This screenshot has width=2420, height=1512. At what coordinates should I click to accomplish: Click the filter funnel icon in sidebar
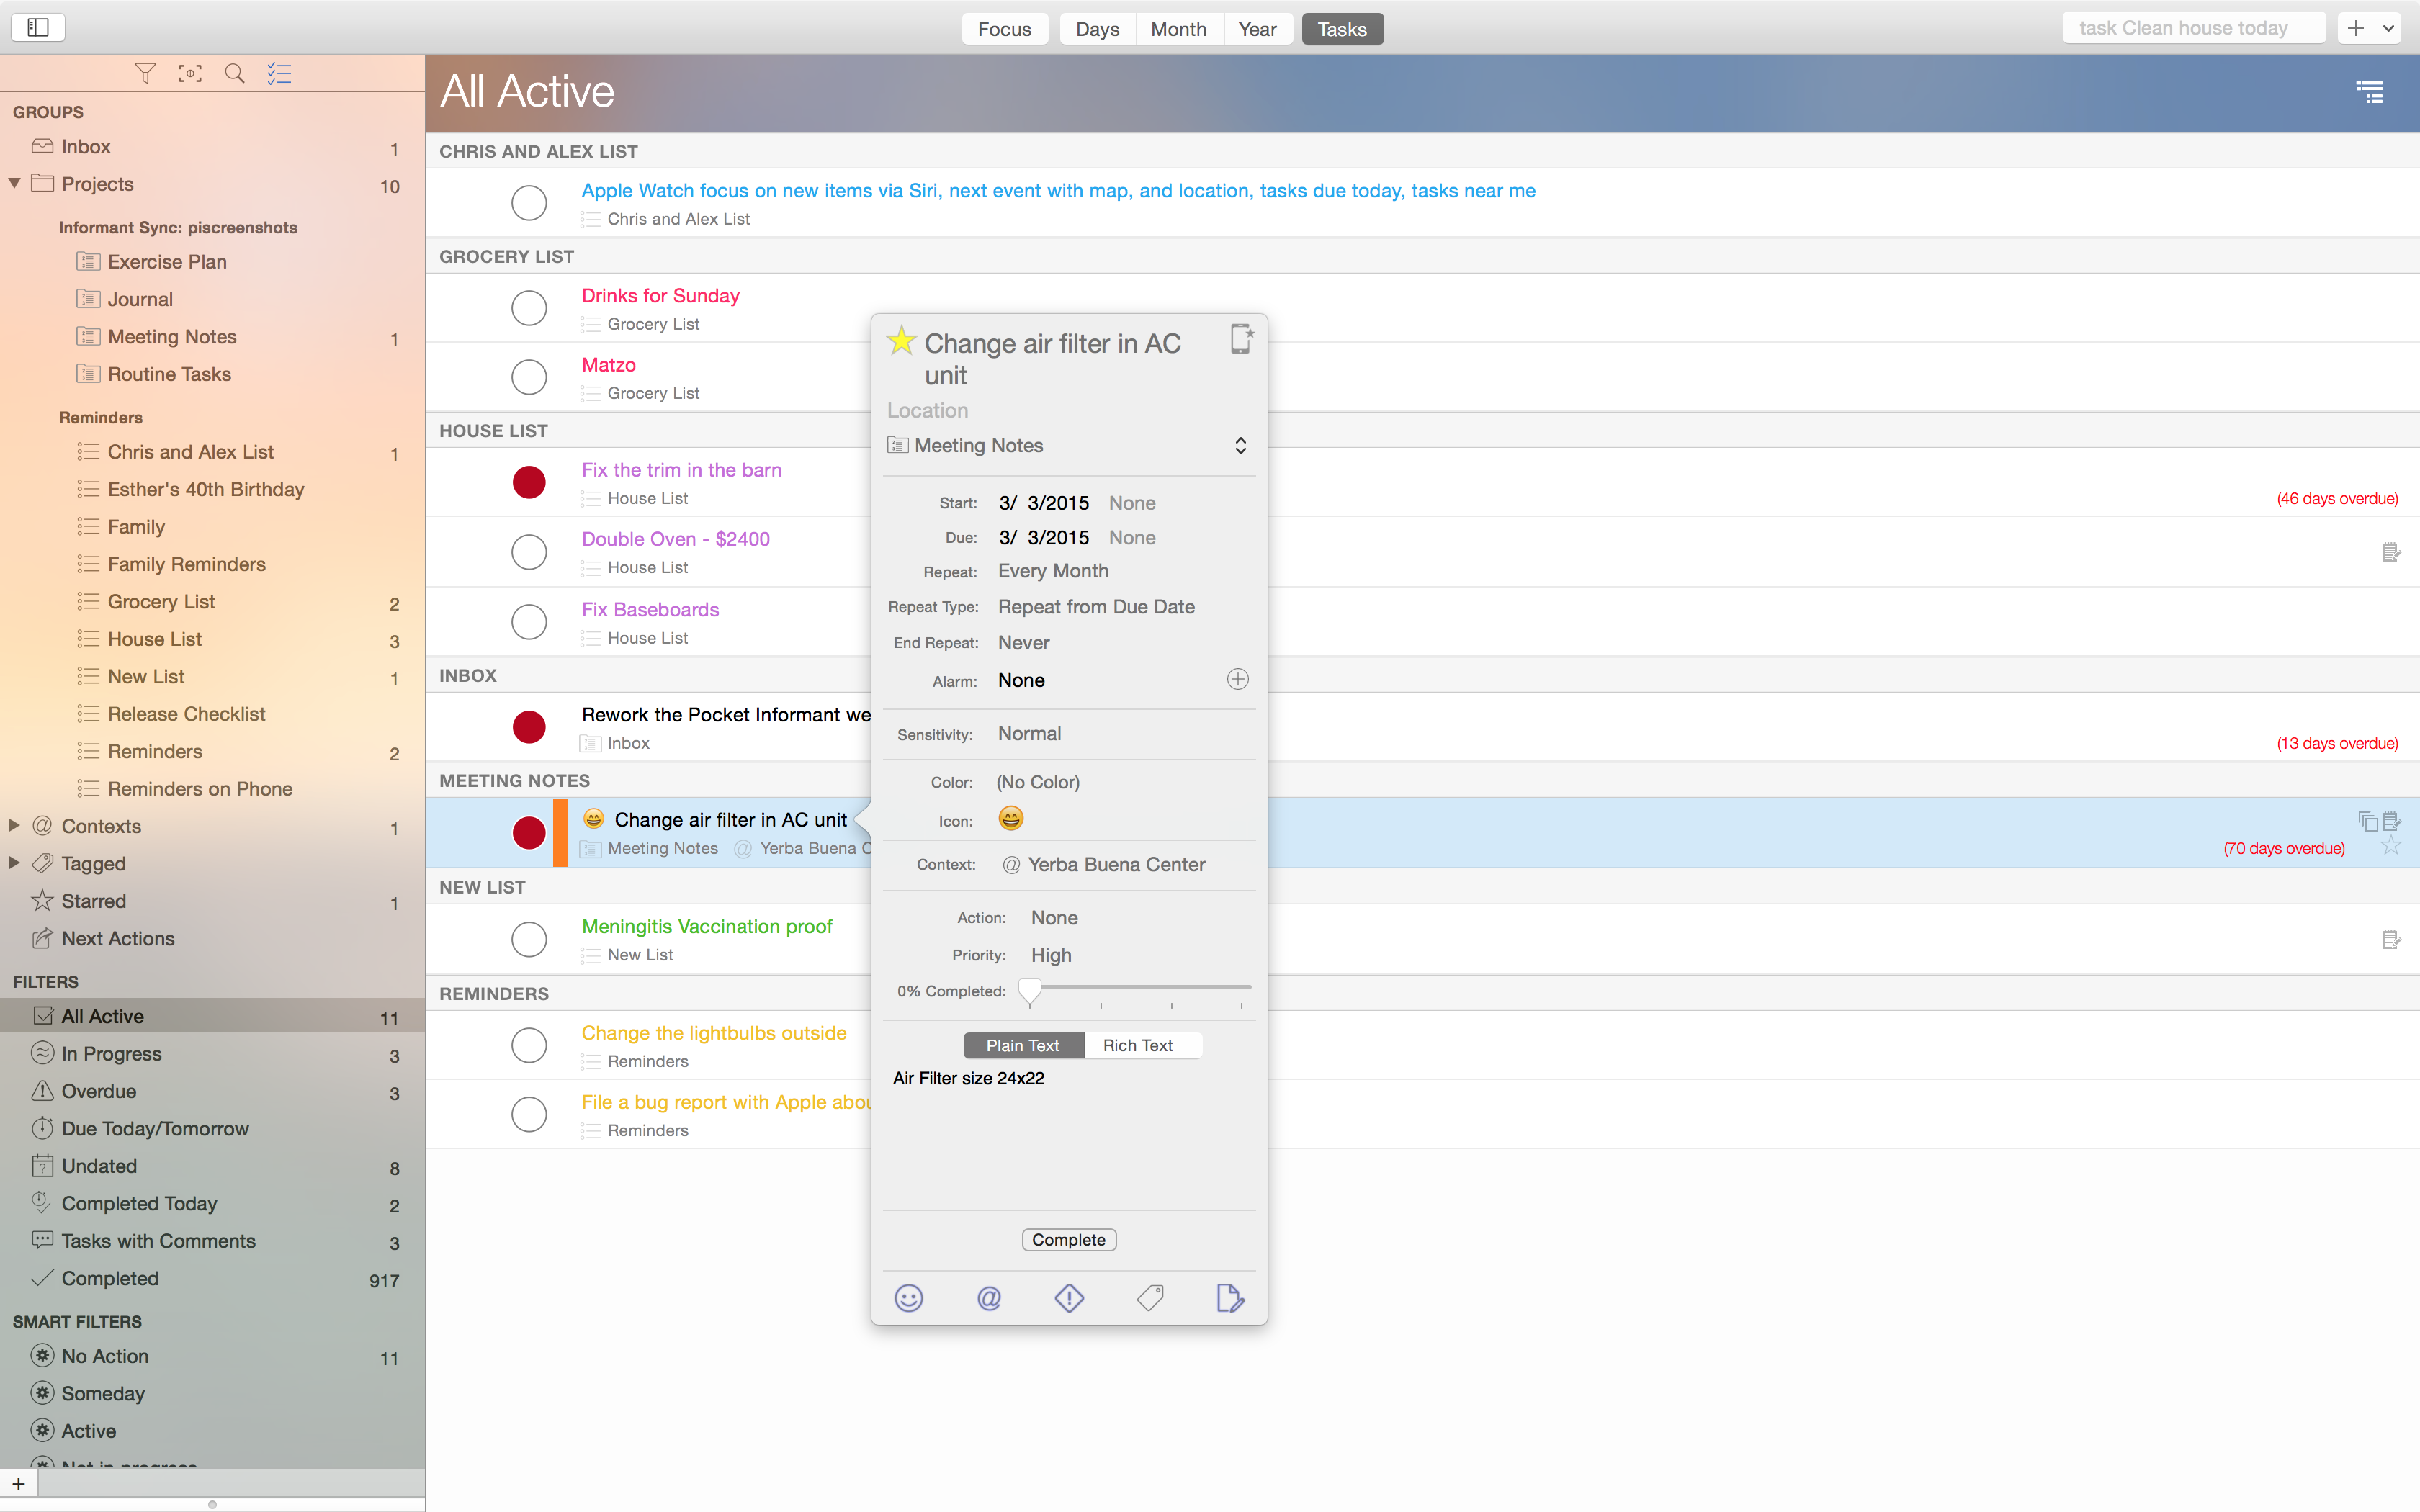point(145,73)
